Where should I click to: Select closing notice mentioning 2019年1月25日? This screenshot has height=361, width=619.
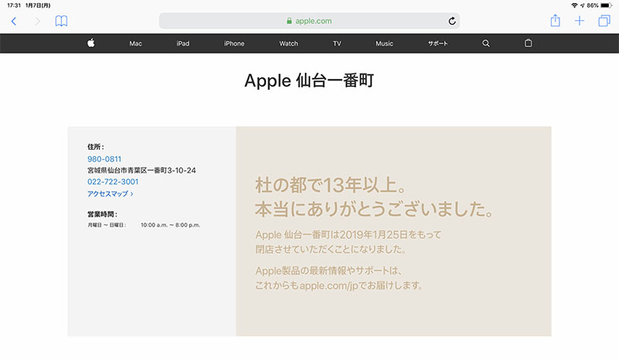tap(348, 235)
